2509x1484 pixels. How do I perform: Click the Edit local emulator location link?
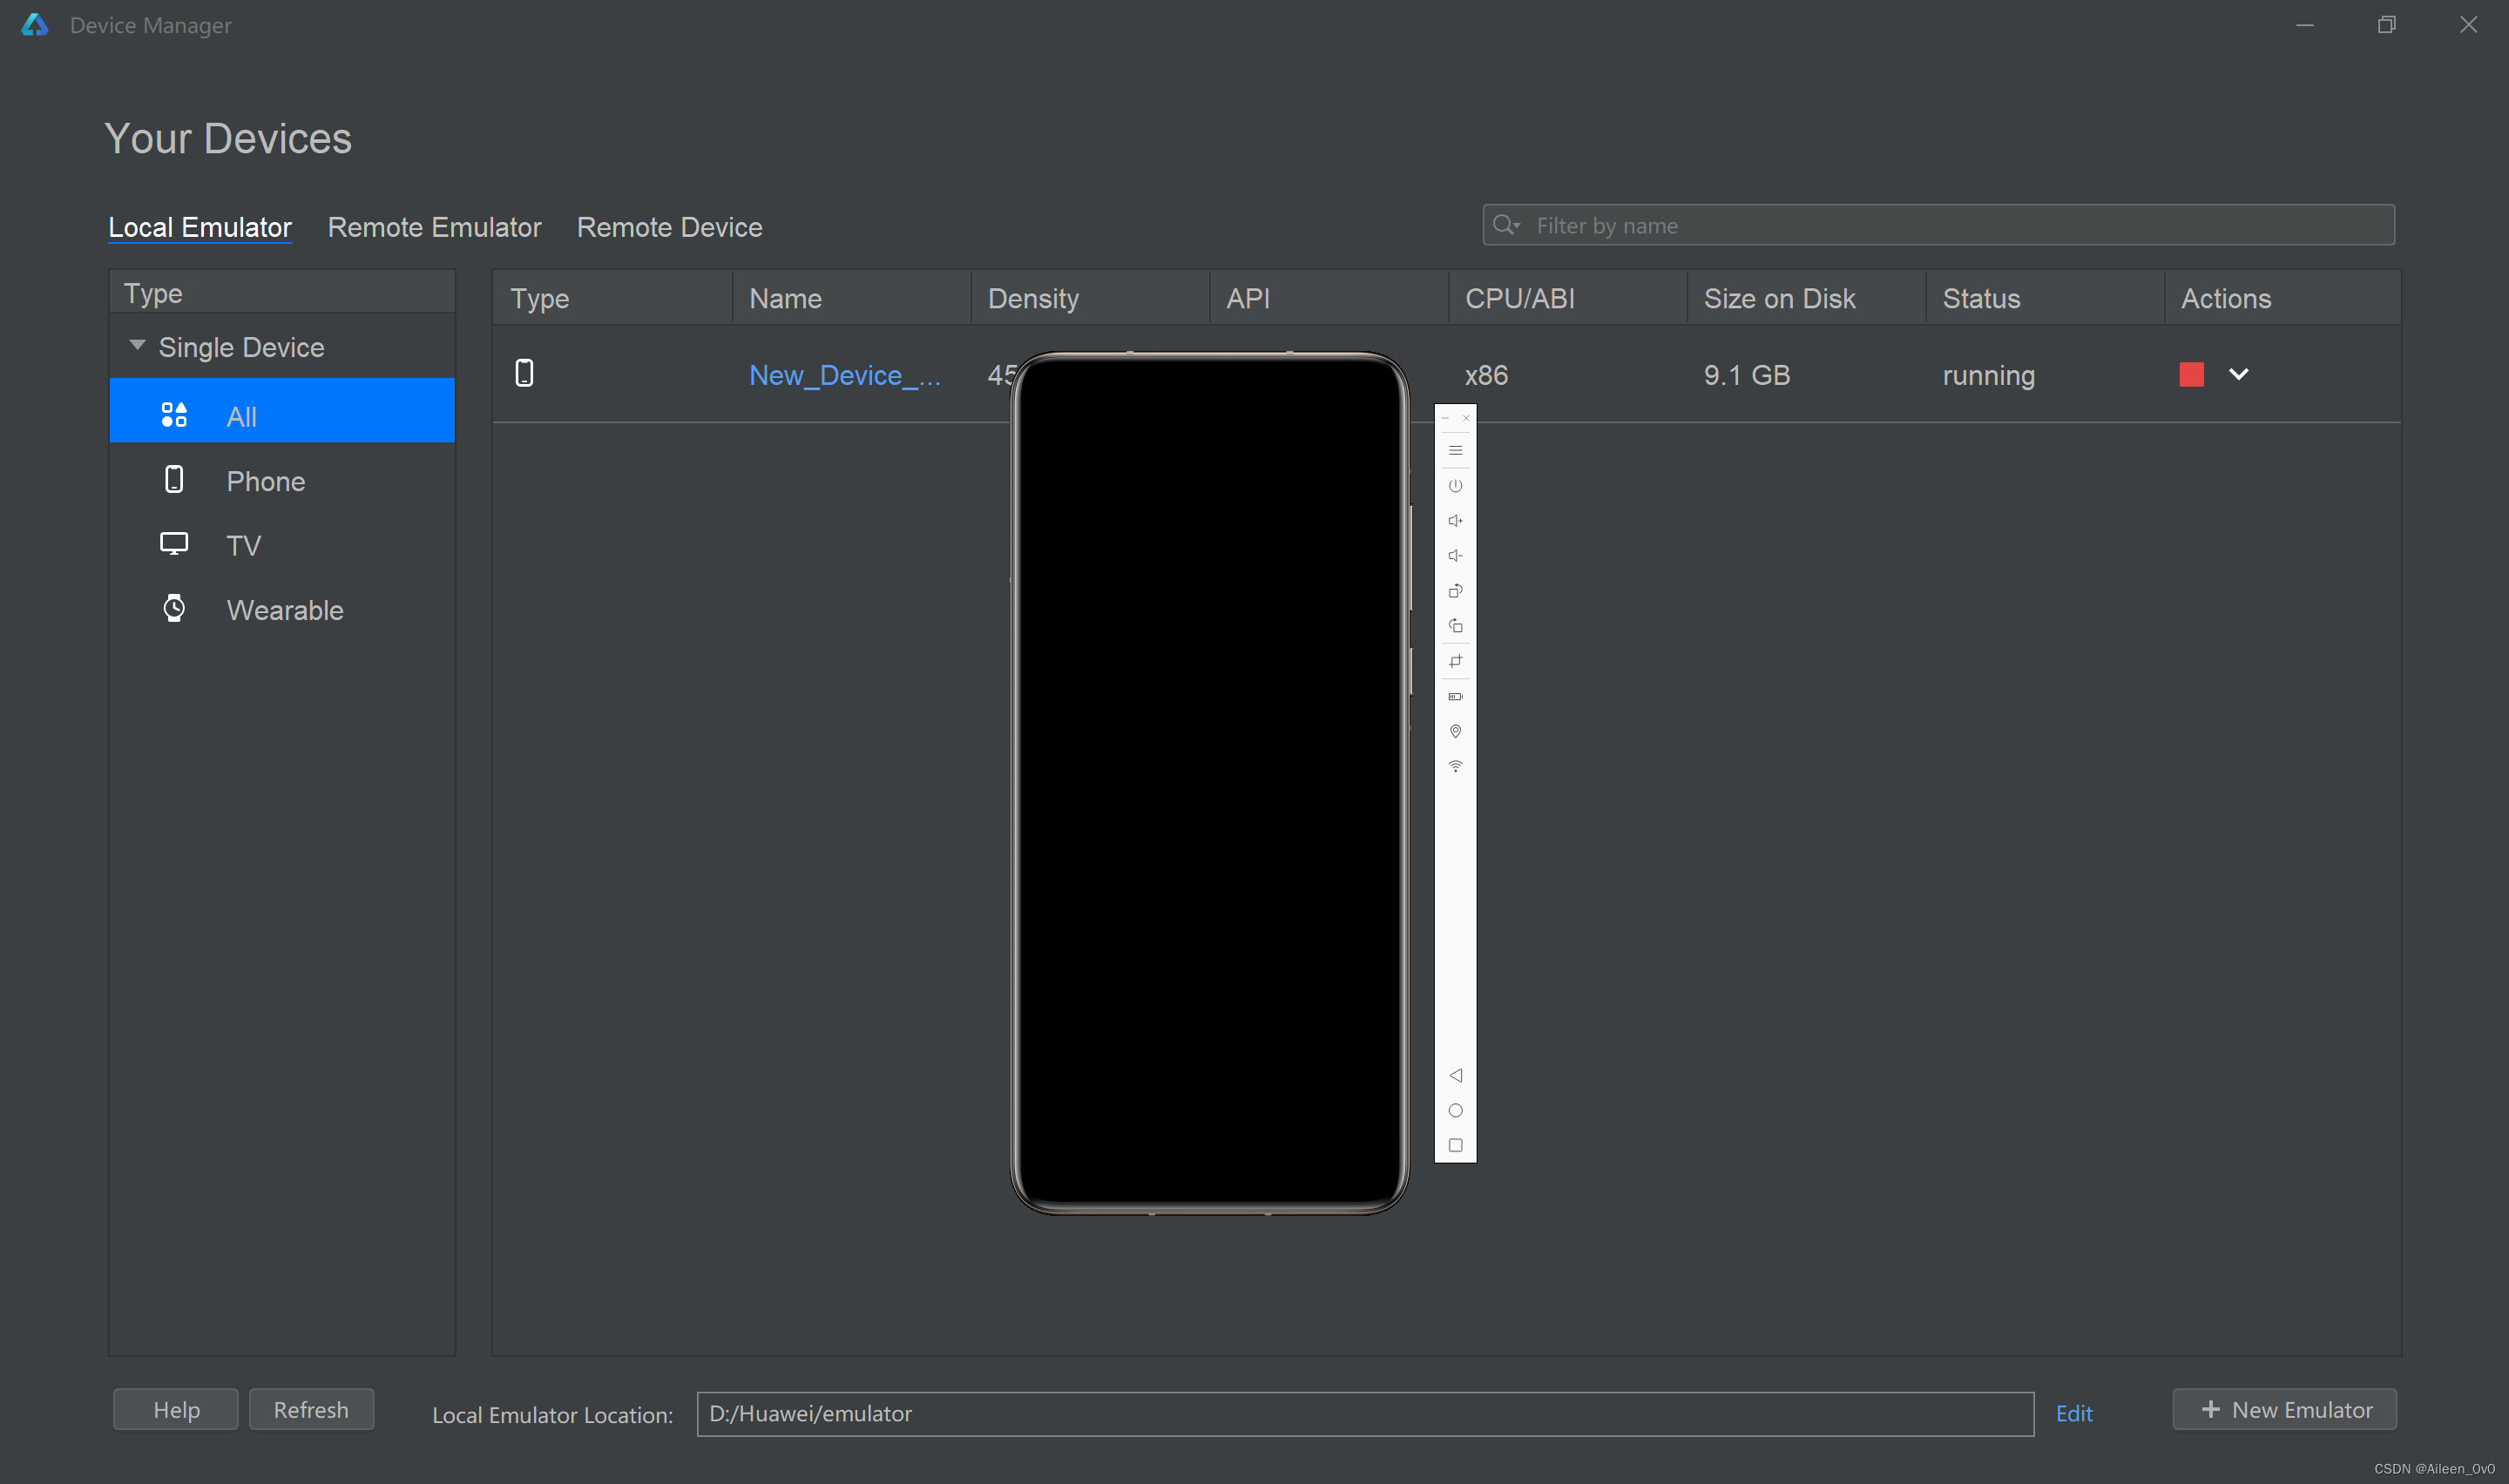[x=2074, y=1413]
